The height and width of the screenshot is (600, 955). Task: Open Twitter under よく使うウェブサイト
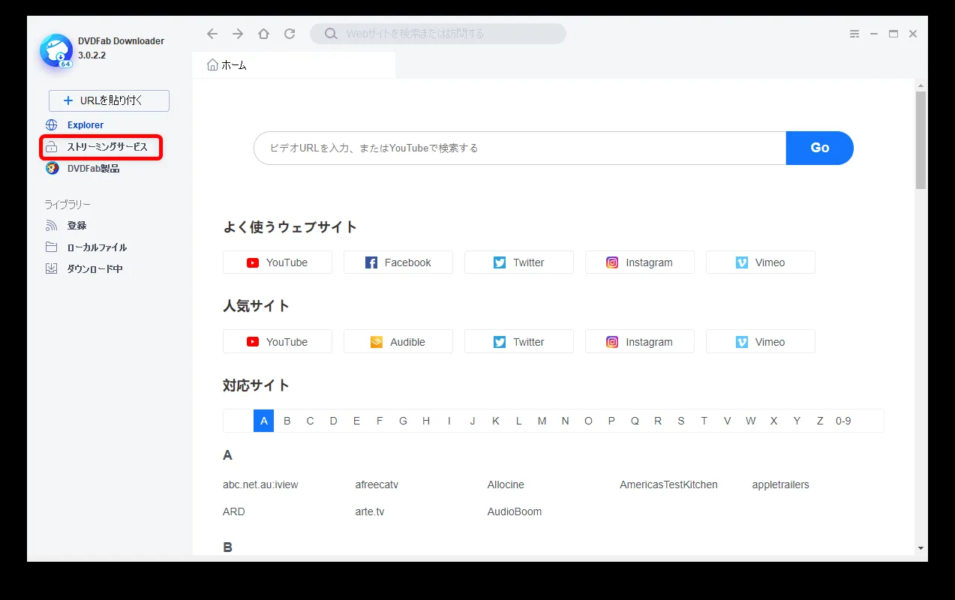click(x=519, y=262)
